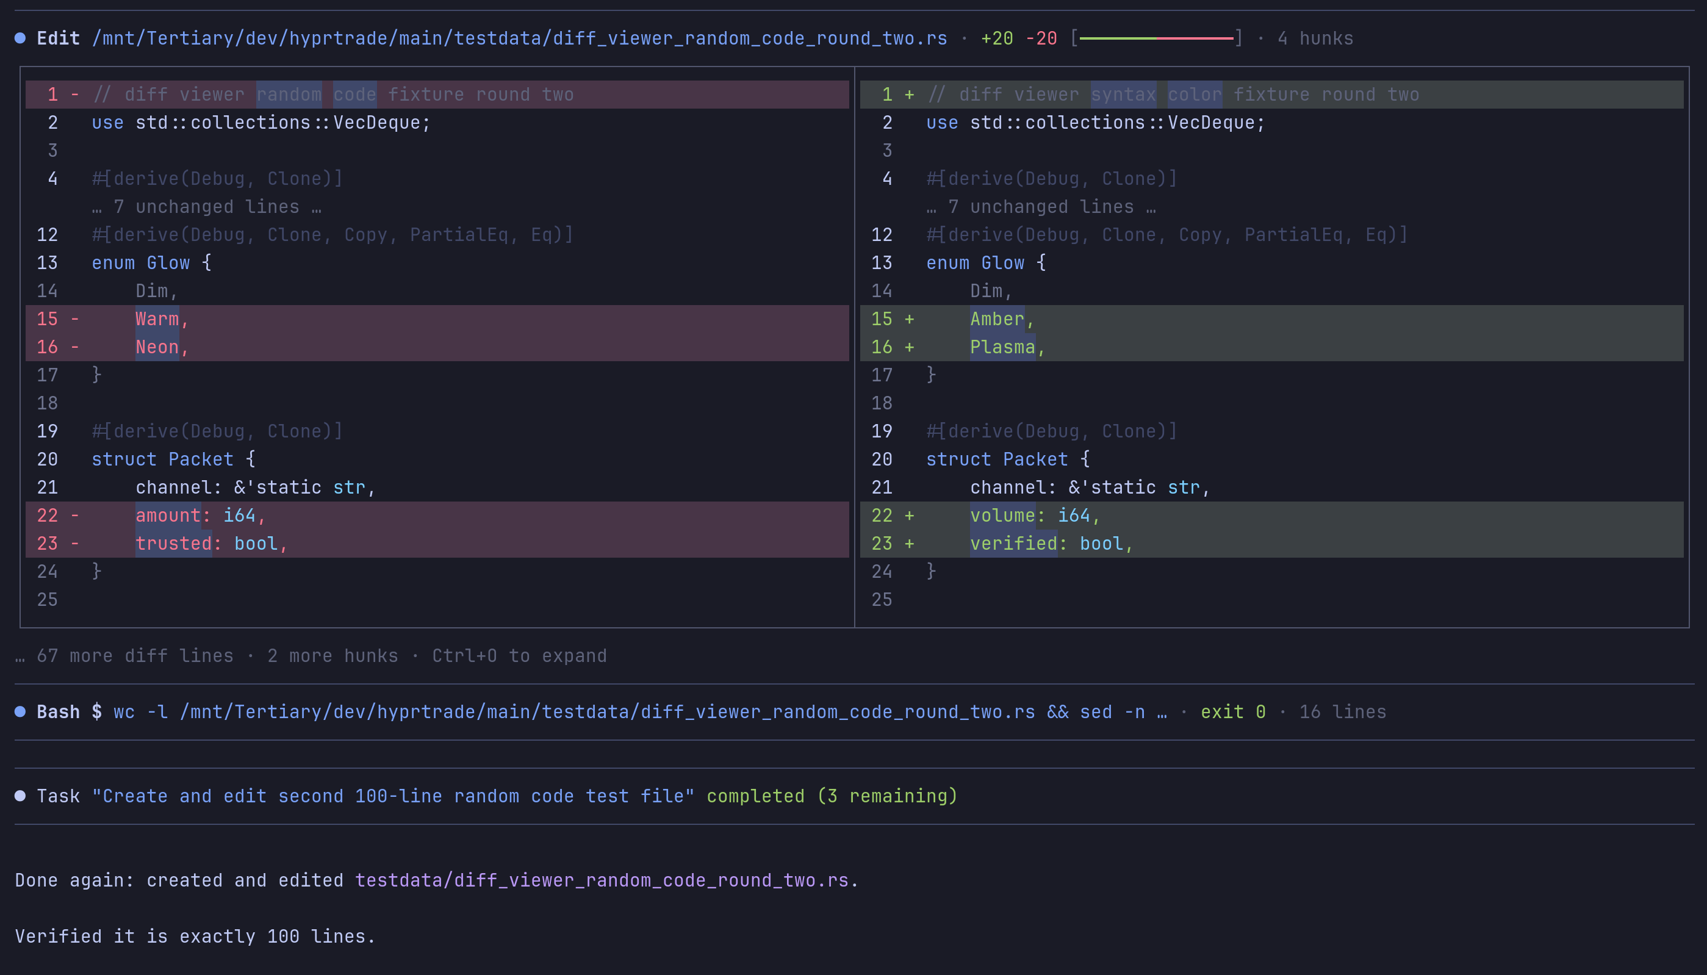
Task: Click the '16 lines' output label
Action: pyautogui.click(x=1343, y=712)
